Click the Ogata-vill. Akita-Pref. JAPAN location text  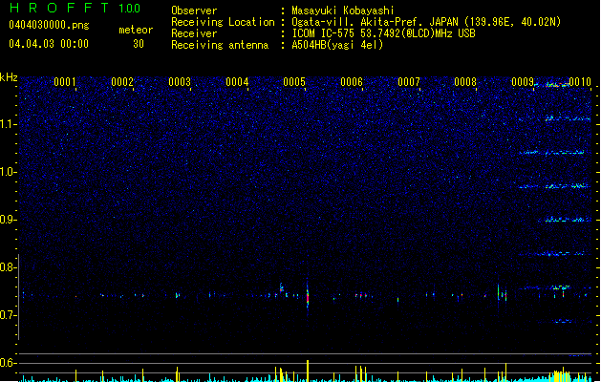click(426, 22)
